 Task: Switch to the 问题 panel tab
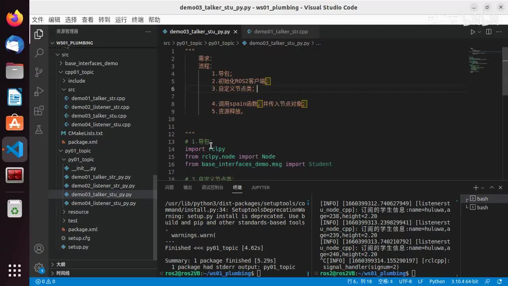pyautogui.click(x=169, y=187)
